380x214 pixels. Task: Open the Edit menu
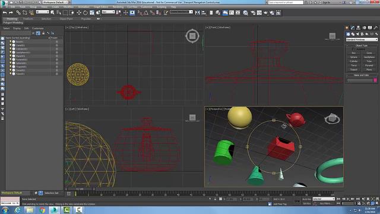click(x=13, y=7)
